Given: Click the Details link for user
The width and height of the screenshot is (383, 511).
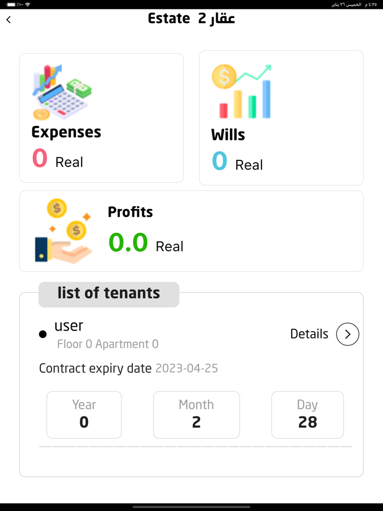Looking at the screenshot, I should [x=309, y=334].
